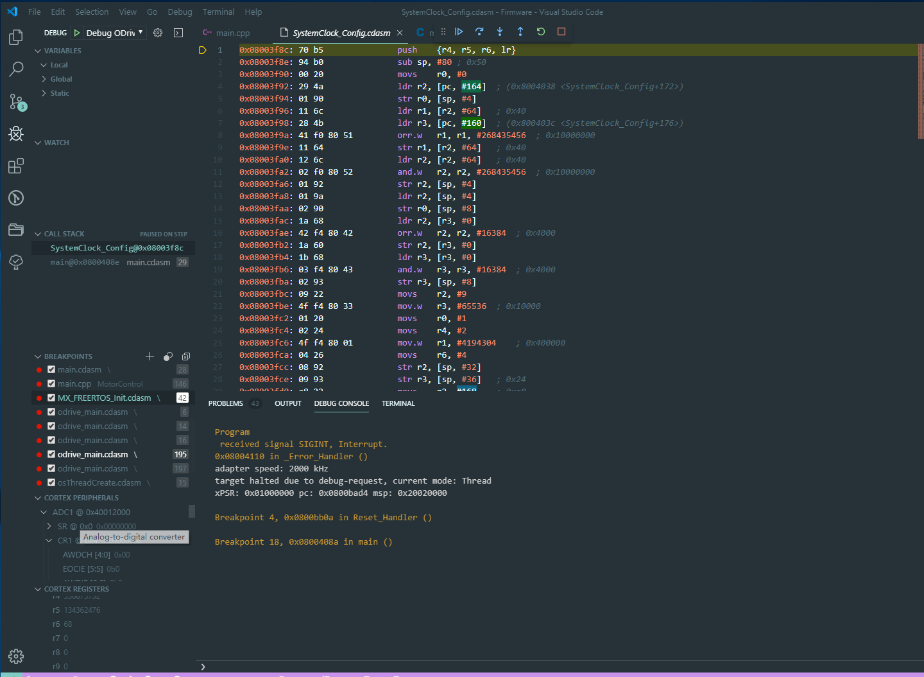Open the Manage gear at bottom left

pos(16,656)
